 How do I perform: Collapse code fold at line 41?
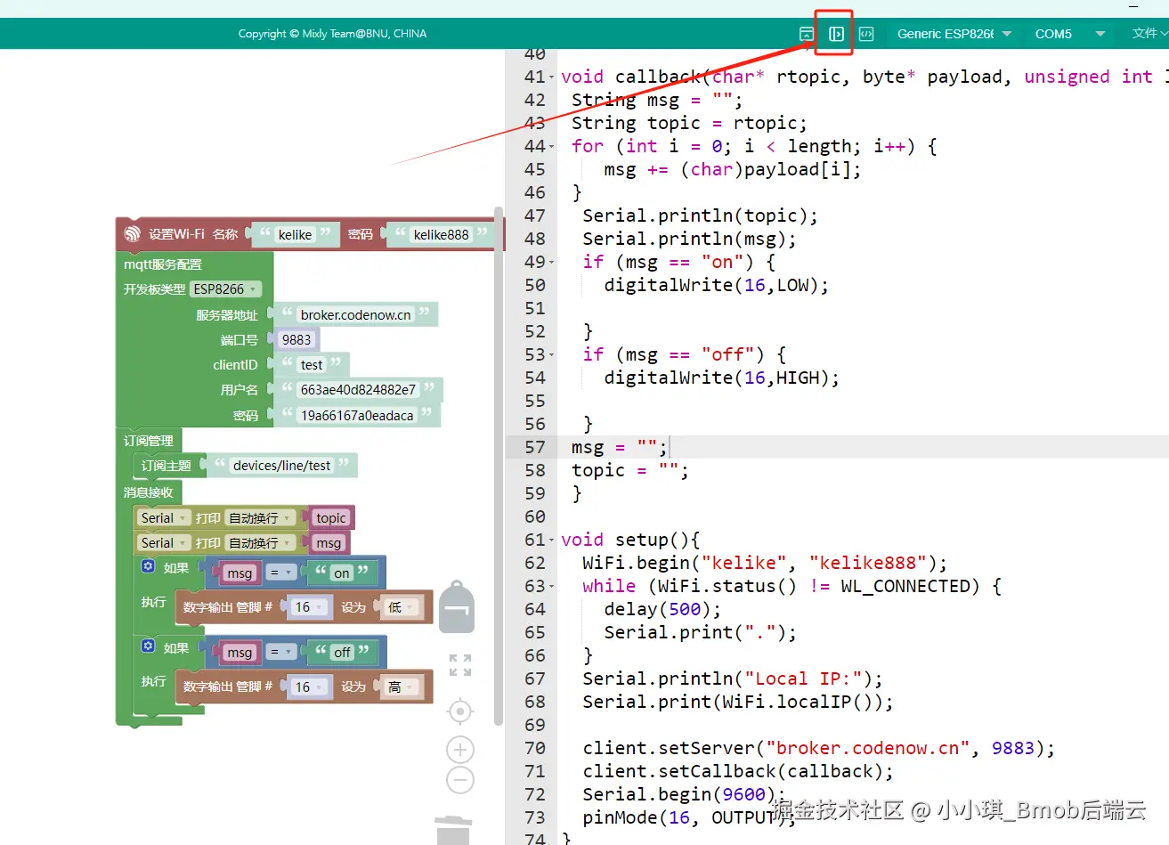552,77
